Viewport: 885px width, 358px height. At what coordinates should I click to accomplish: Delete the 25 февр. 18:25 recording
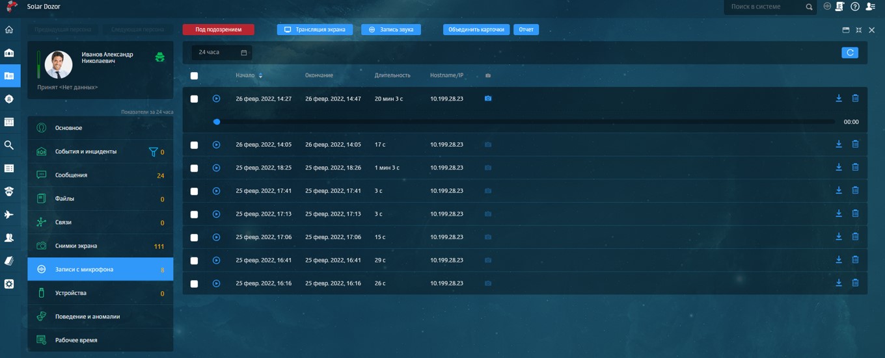[x=855, y=168]
